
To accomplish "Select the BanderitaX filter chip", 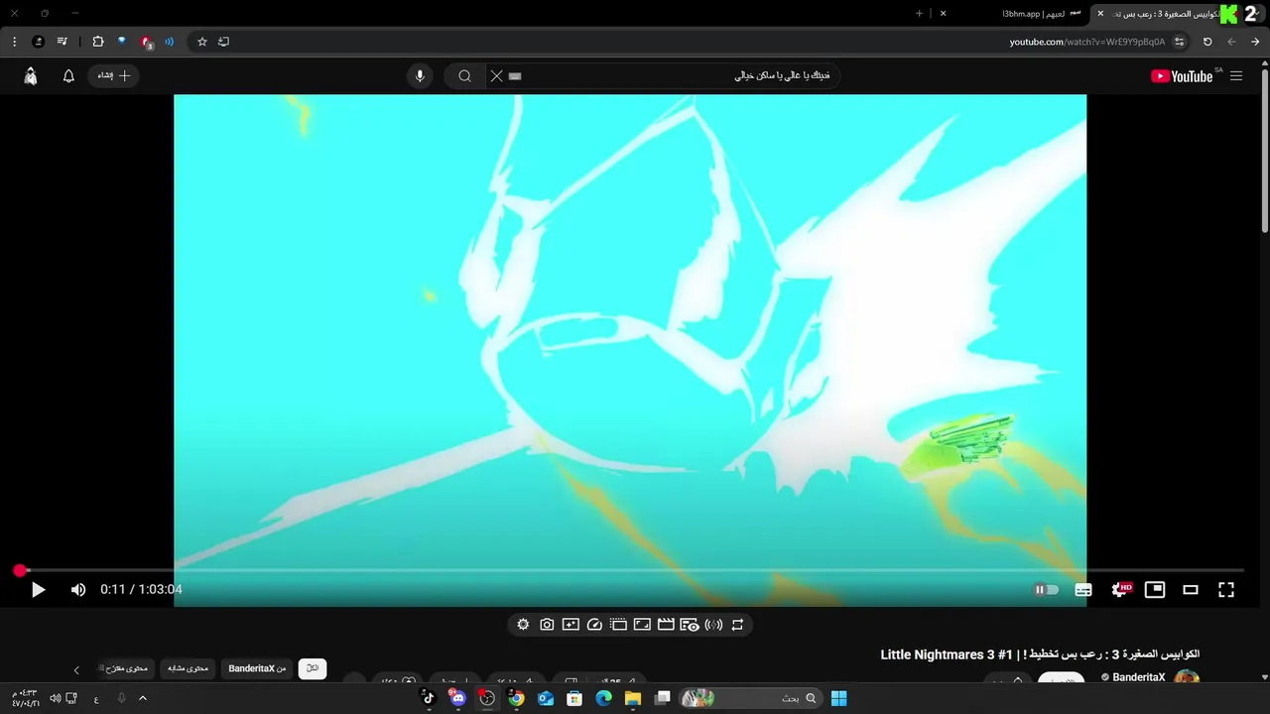I will pyautogui.click(x=257, y=668).
